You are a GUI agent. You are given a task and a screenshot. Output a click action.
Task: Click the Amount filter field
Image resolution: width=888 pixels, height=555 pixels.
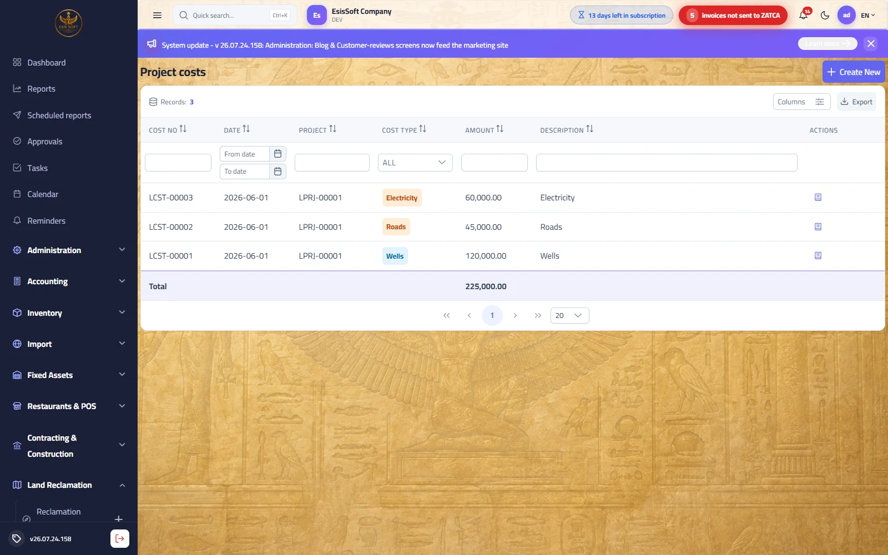tap(495, 163)
